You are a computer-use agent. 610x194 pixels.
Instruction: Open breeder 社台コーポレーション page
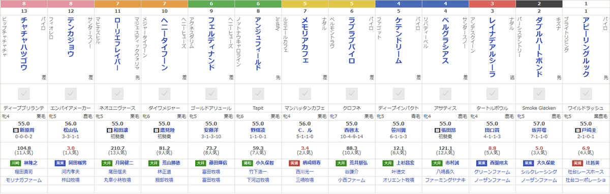586,180
